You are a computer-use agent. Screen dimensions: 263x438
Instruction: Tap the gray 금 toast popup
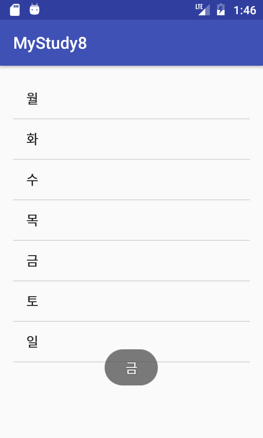131,367
